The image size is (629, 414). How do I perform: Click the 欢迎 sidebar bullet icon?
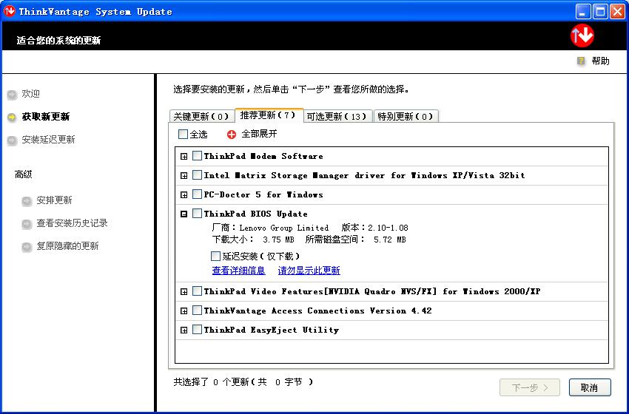(x=12, y=94)
